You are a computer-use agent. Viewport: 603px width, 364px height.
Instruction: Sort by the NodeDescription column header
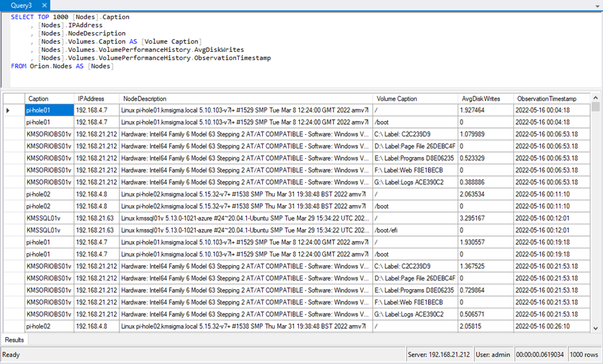coord(246,99)
